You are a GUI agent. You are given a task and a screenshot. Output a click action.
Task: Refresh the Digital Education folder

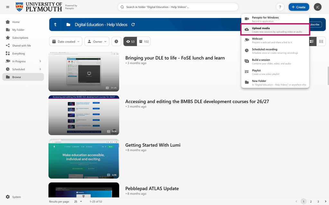point(133,24)
